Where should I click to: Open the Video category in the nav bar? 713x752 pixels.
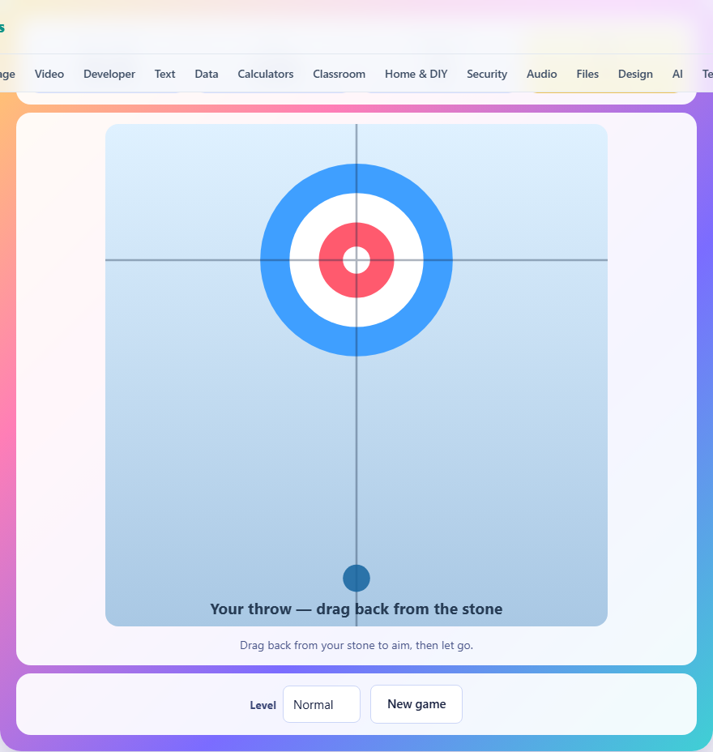point(49,74)
